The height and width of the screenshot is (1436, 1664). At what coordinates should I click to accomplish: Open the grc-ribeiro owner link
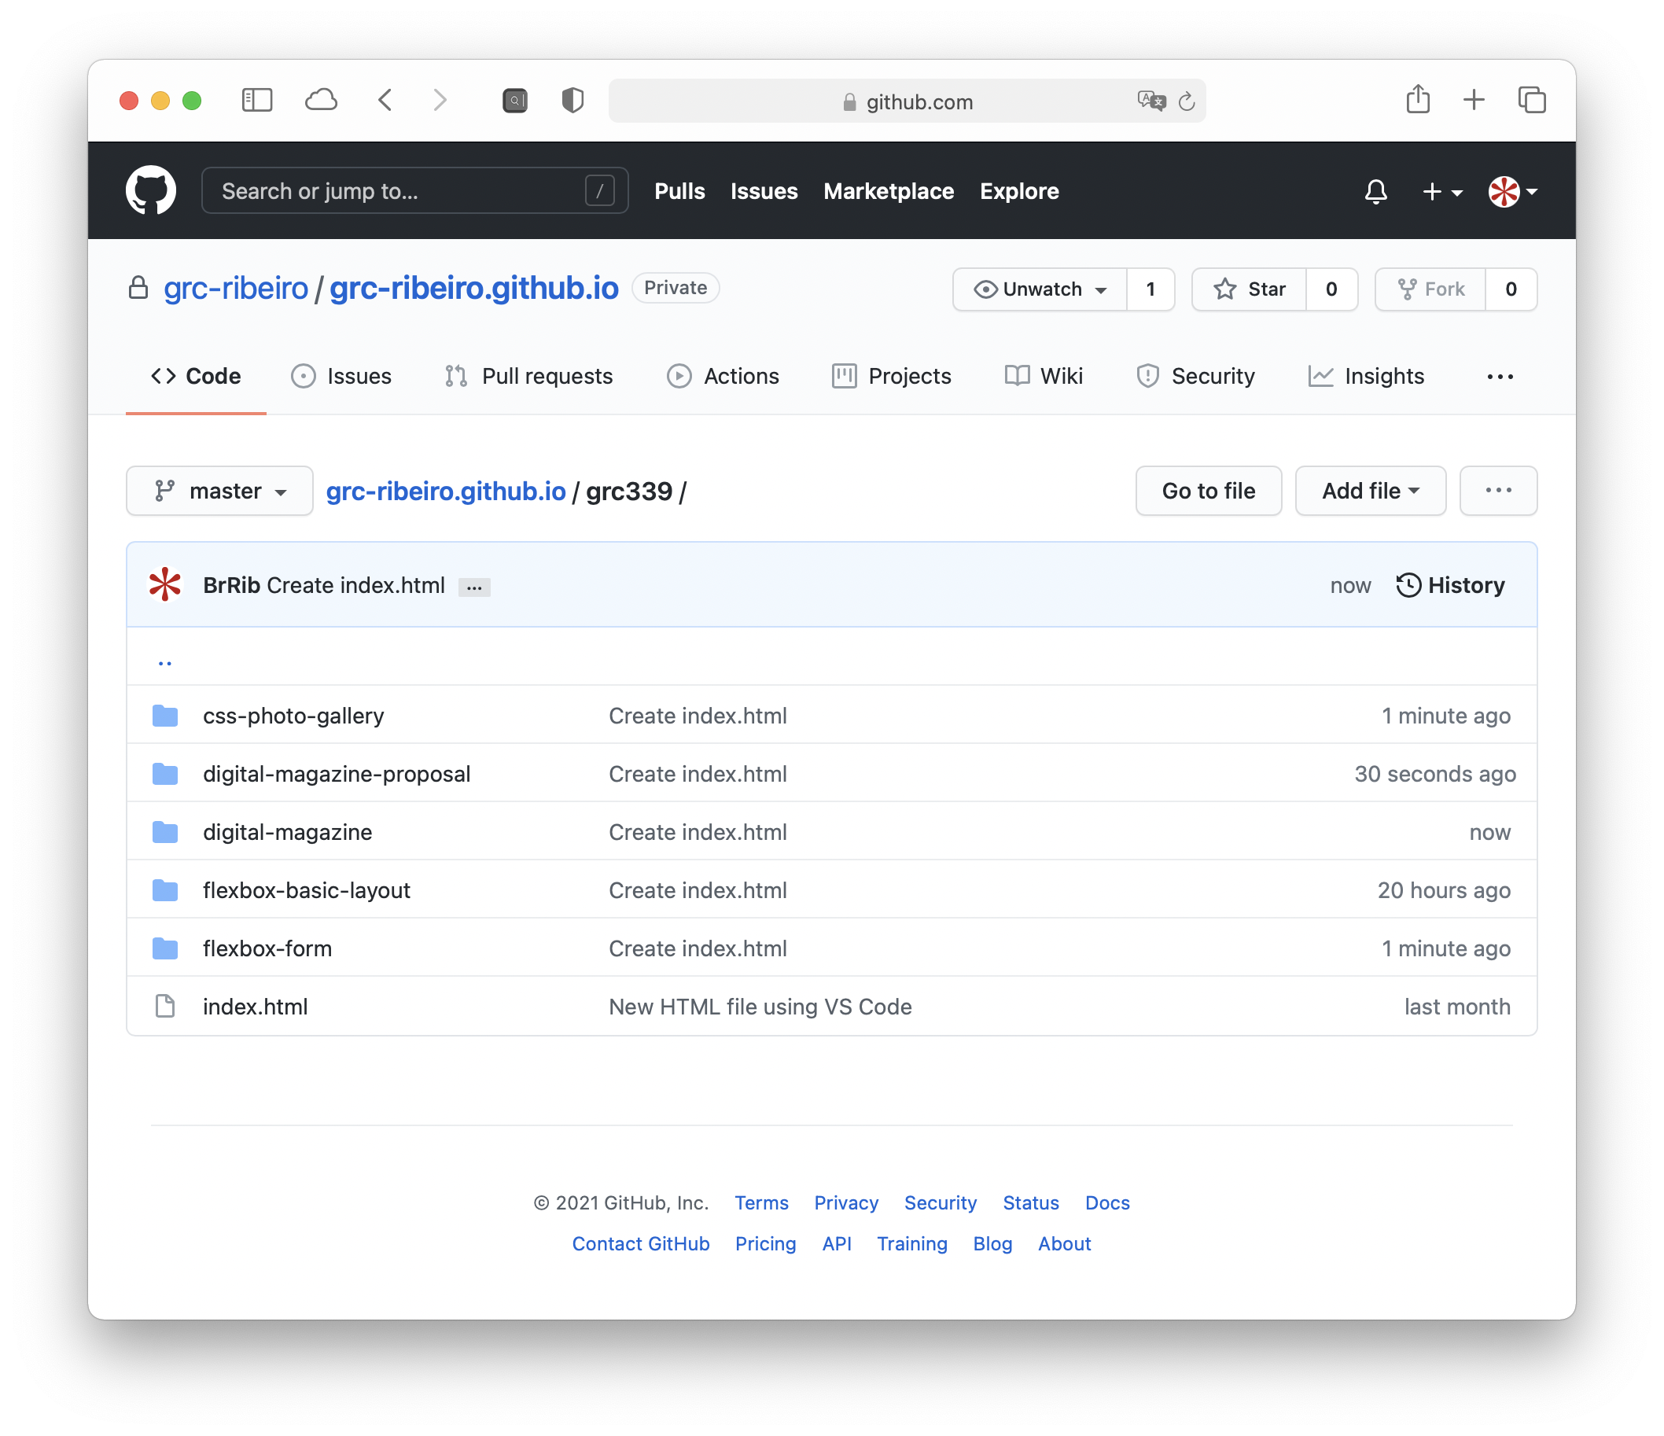(x=235, y=289)
